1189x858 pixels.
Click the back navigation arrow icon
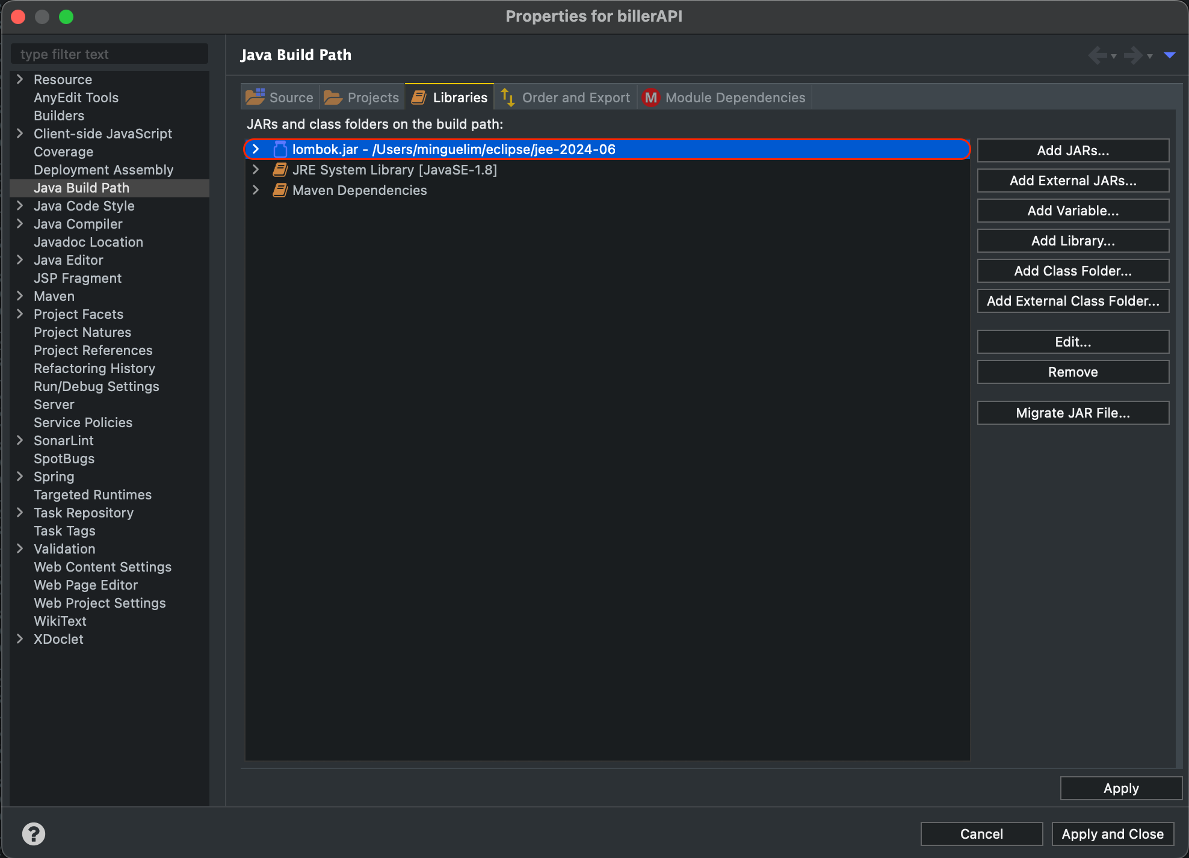coord(1098,55)
